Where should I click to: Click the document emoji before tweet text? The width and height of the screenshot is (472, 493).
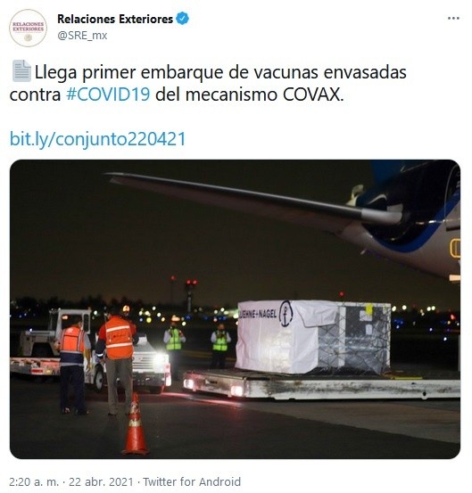tap(21, 71)
